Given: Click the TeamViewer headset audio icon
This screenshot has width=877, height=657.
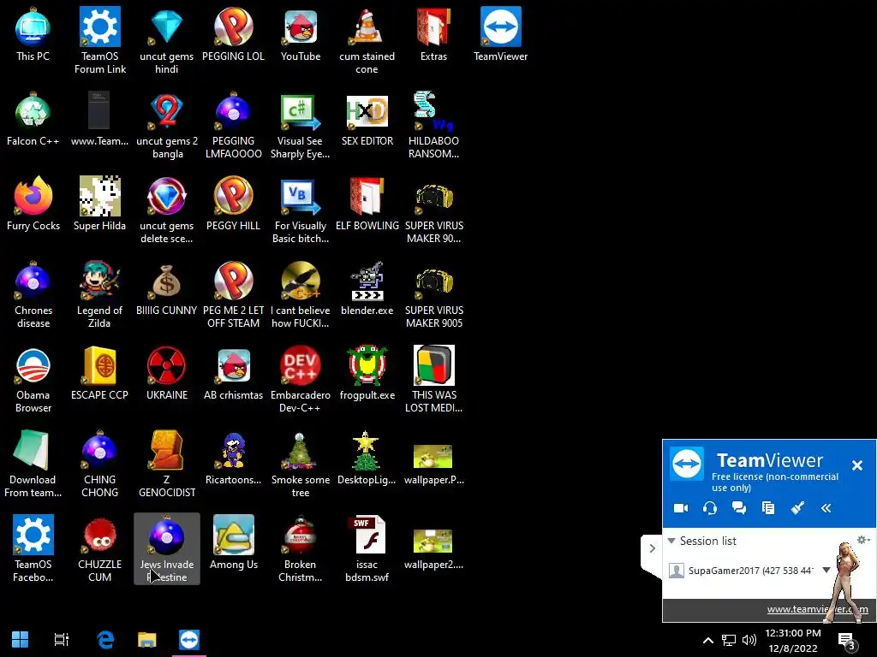Looking at the screenshot, I should click(x=710, y=508).
